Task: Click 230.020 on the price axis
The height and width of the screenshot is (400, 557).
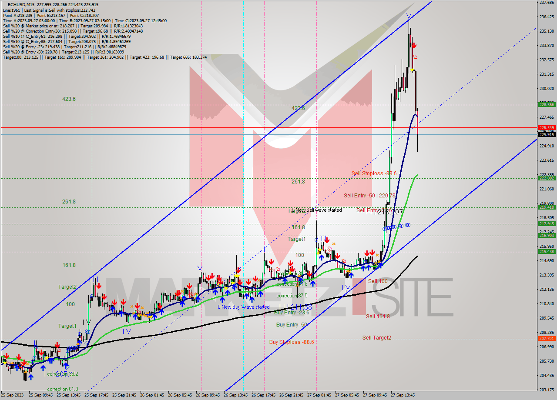Action: 547,89
